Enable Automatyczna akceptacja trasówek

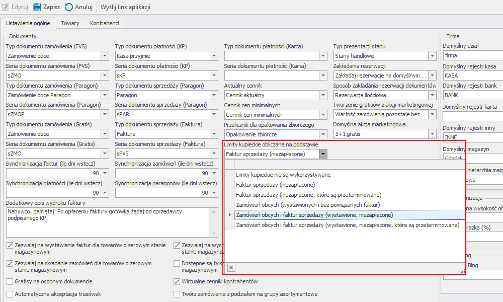11,294
